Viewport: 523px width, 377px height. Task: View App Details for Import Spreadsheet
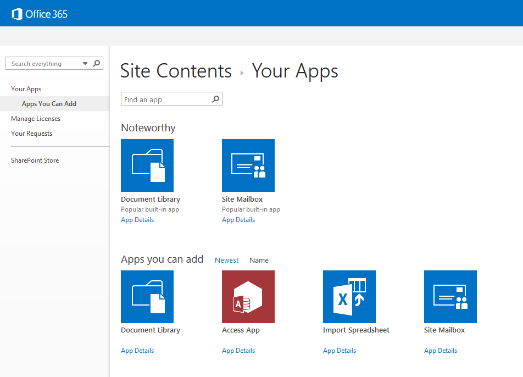[x=340, y=351]
